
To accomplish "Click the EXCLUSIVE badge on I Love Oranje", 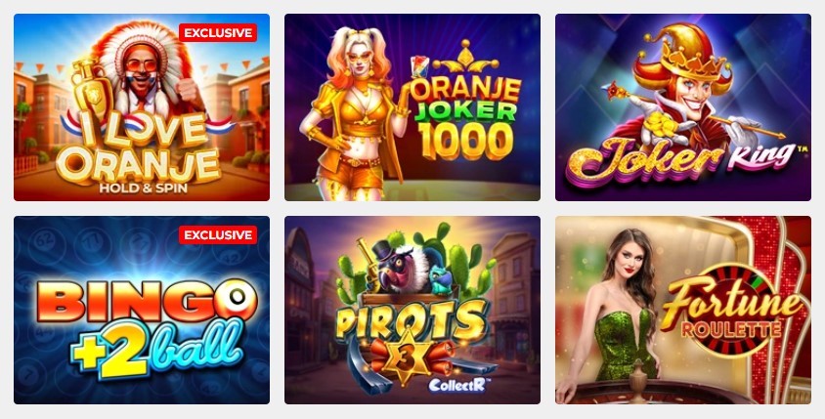I will tap(218, 32).
